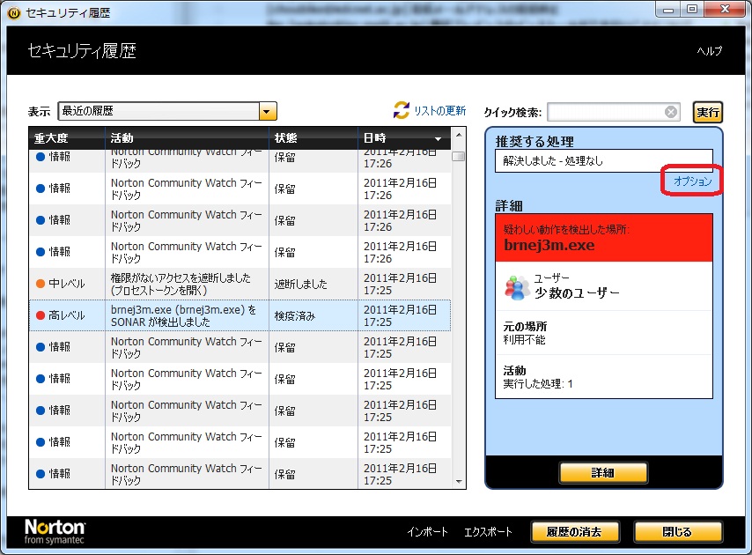
Task: Click the 状態 column header
Action: (313, 138)
